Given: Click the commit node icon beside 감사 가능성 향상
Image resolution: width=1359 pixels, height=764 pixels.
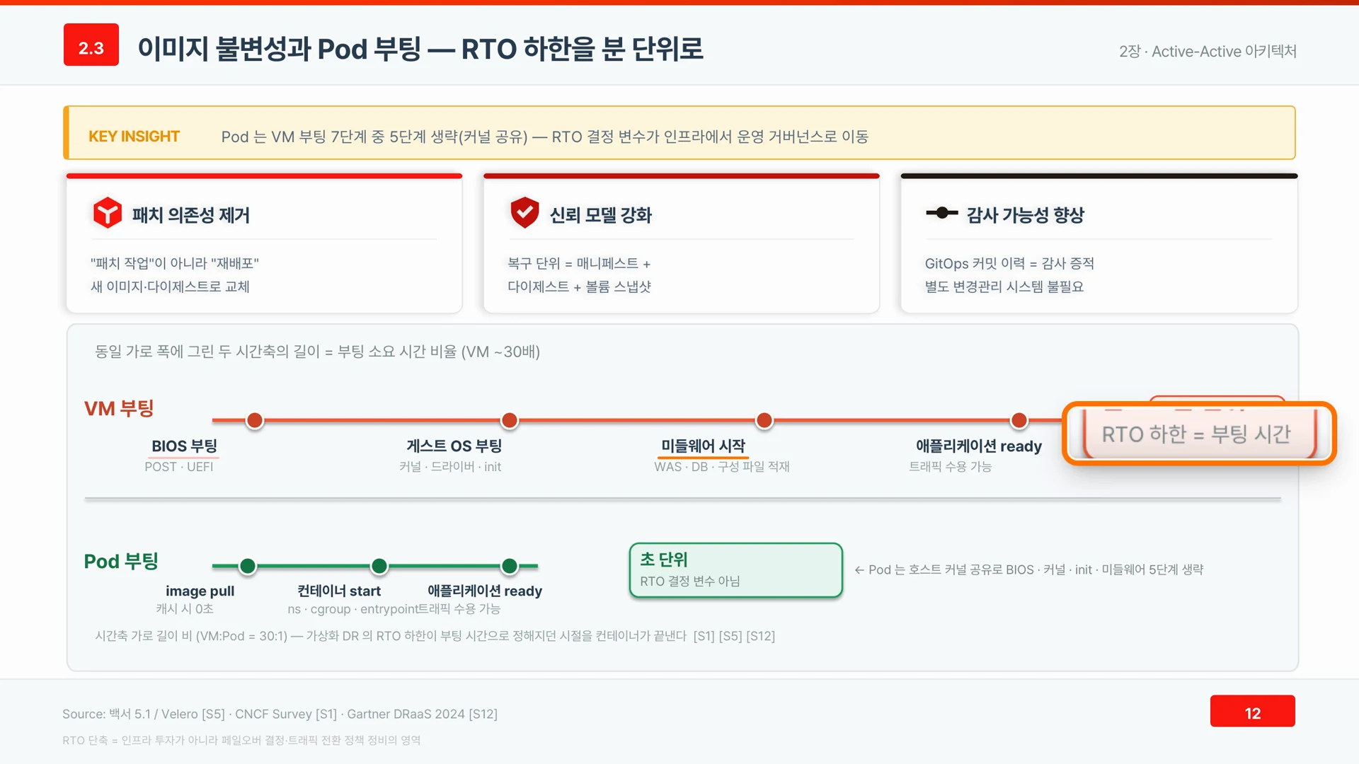Looking at the screenshot, I should click(x=941, y=213).
